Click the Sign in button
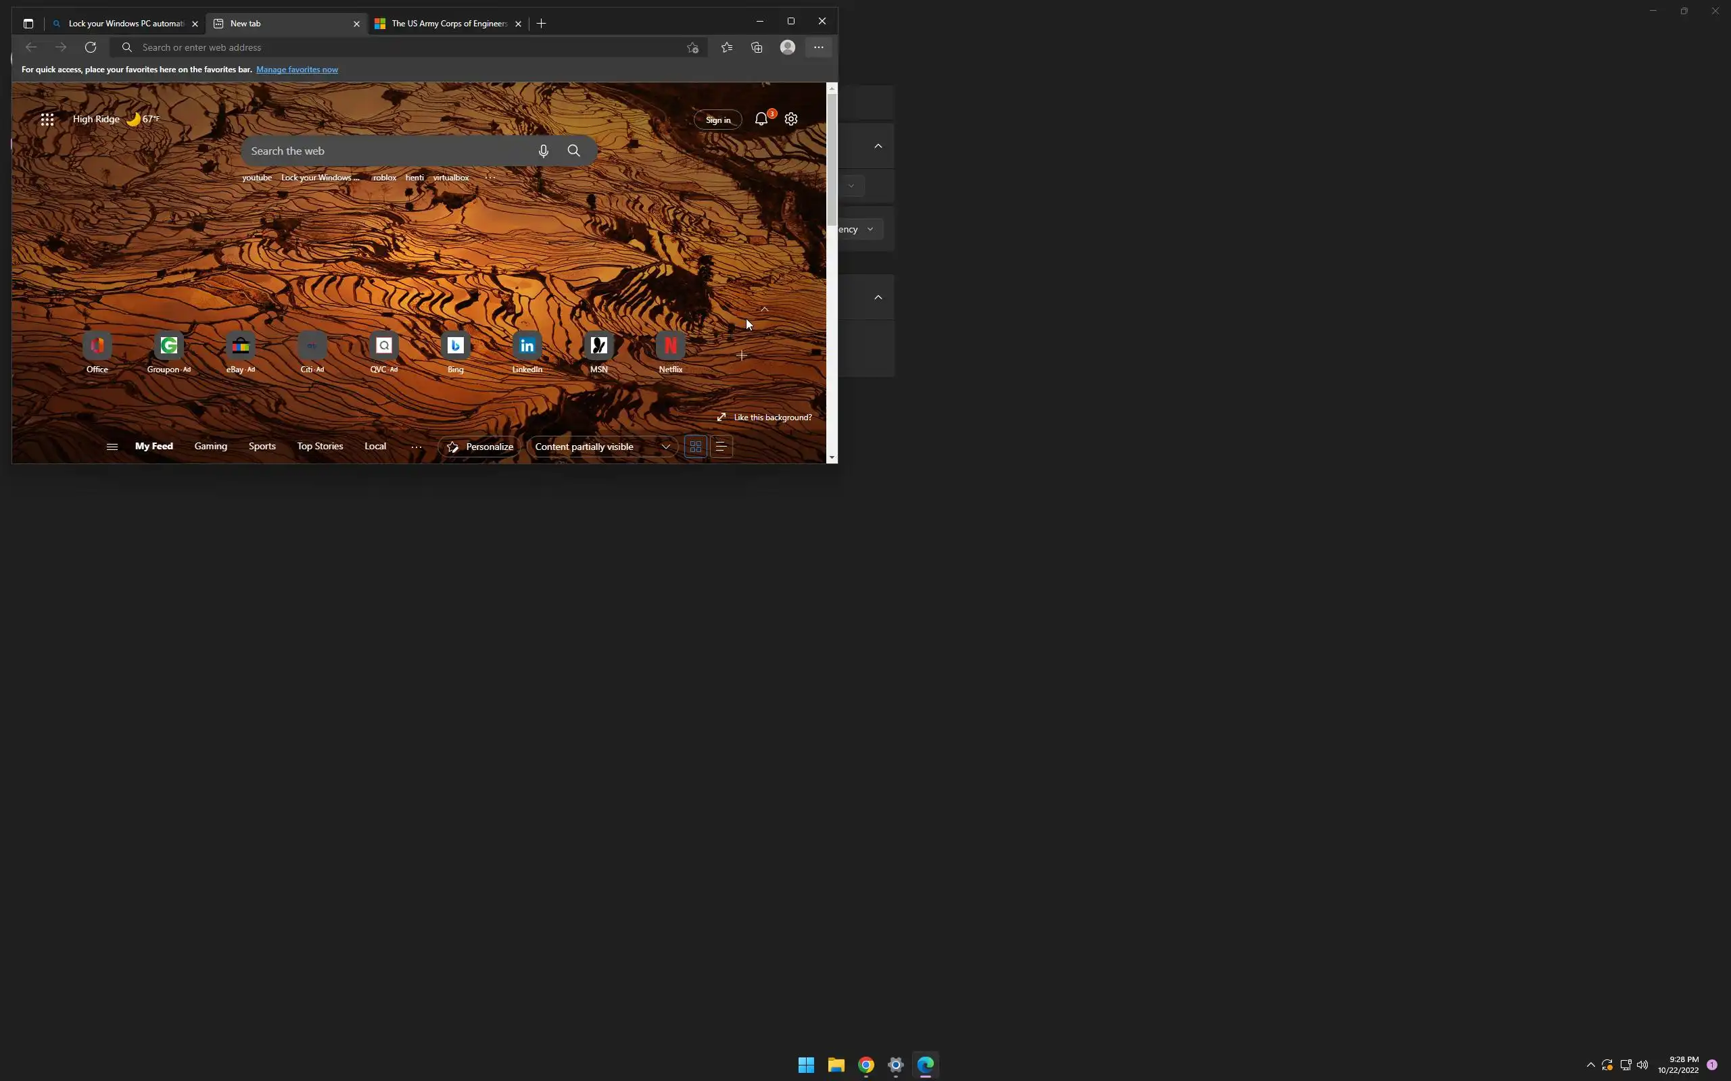The height and width of the screenshot is (1081, 1731). click(717, 120)
